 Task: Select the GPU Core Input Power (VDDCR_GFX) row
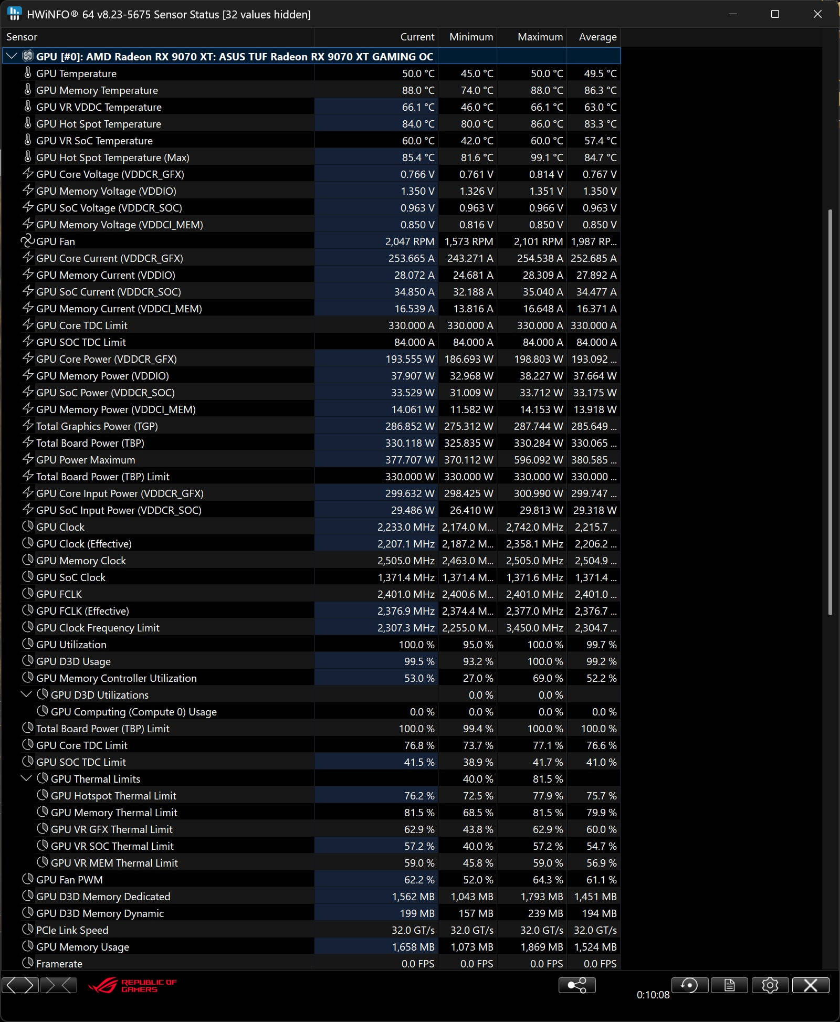pos(310,493)
